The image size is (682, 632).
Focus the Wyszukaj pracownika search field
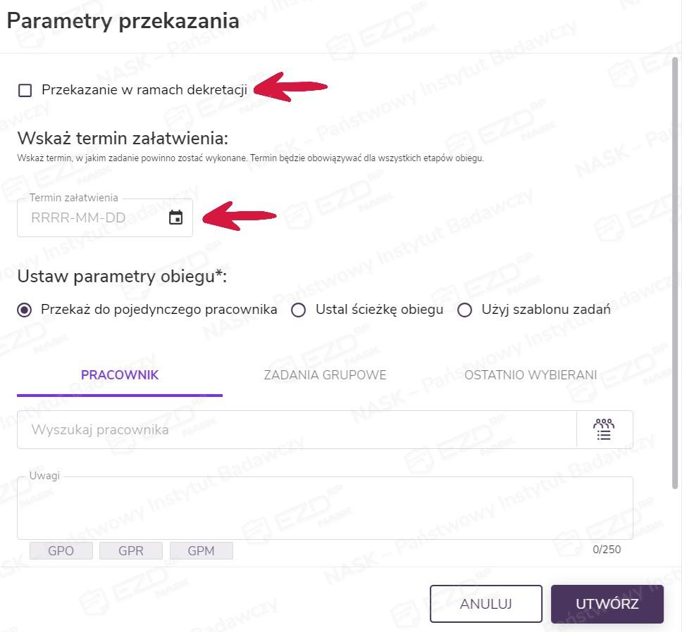296,429
